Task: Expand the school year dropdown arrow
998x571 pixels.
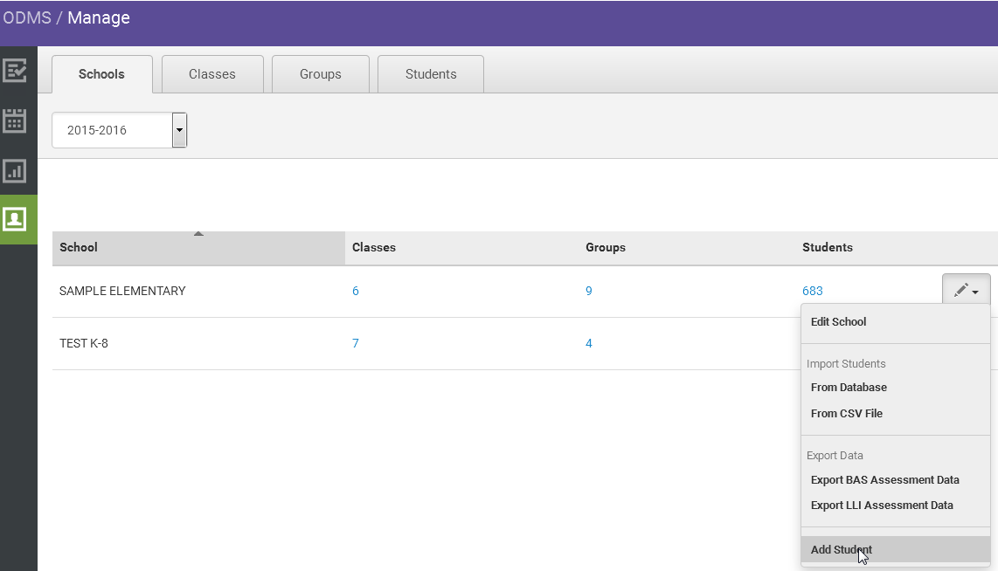Action: [179, 129]
